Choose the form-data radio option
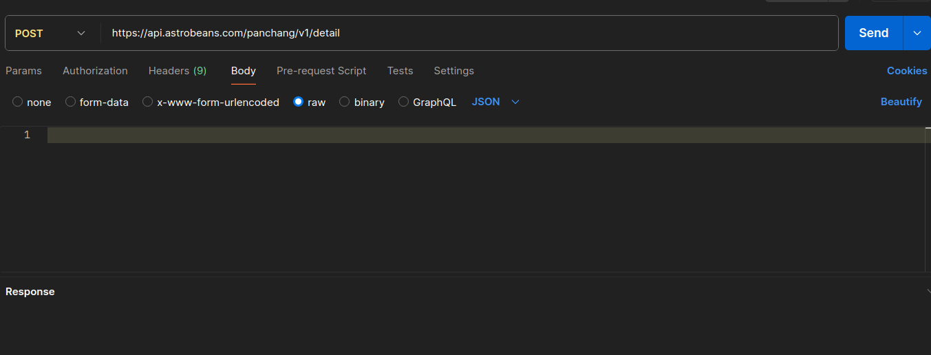The image size is (931, 355). coord(70,102)
